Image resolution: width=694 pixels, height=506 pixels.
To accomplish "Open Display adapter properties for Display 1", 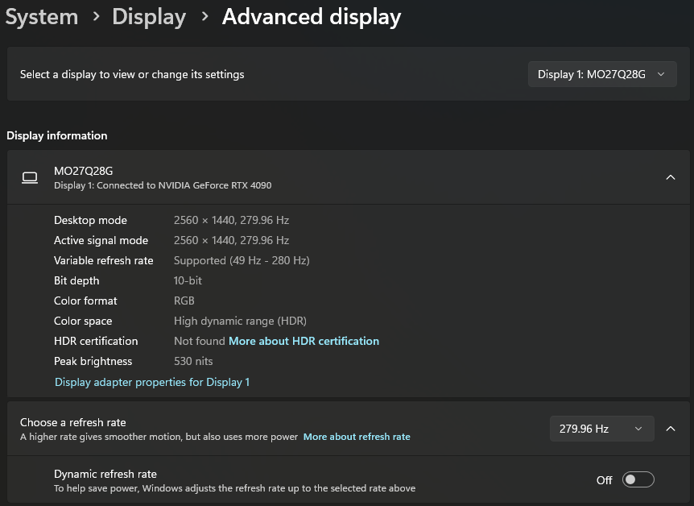I will tap(152, 382).
